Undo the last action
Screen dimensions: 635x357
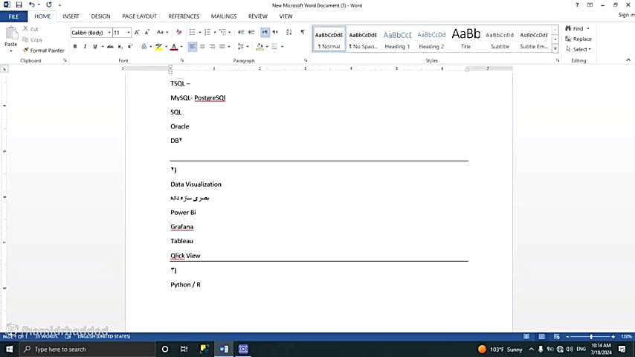click(31, 5)
